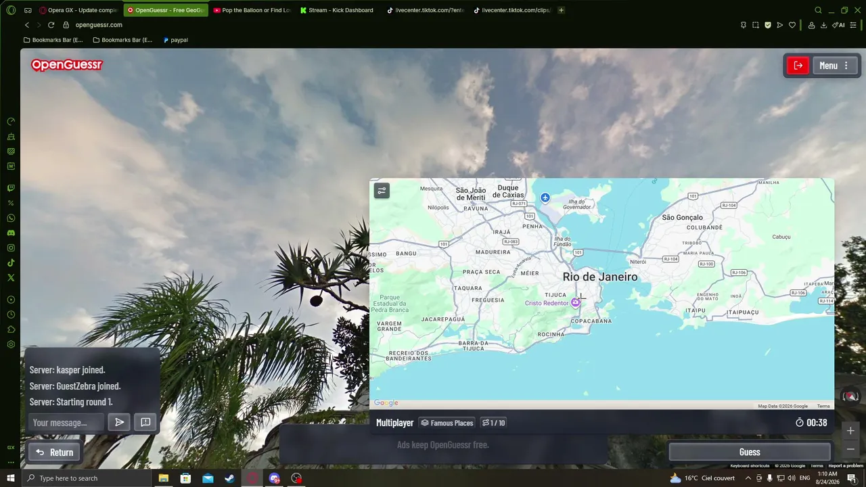The height and width of the screenshot is (487, 866).
Task: Open X (Twitter) in the sidebar
Action: [11, 277]
